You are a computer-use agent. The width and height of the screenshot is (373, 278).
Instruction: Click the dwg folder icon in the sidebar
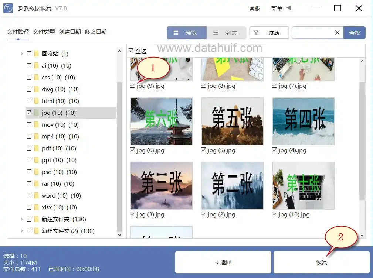click(x=37, y=89)
